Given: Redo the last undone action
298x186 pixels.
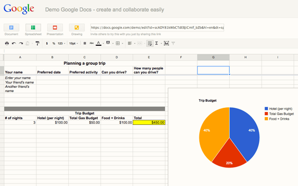Looking at the screenshot, I should pyautogui.click(x=21, y=43).
